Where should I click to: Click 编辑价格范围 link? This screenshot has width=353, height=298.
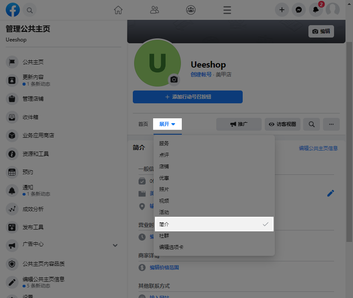tap(164, 268)
